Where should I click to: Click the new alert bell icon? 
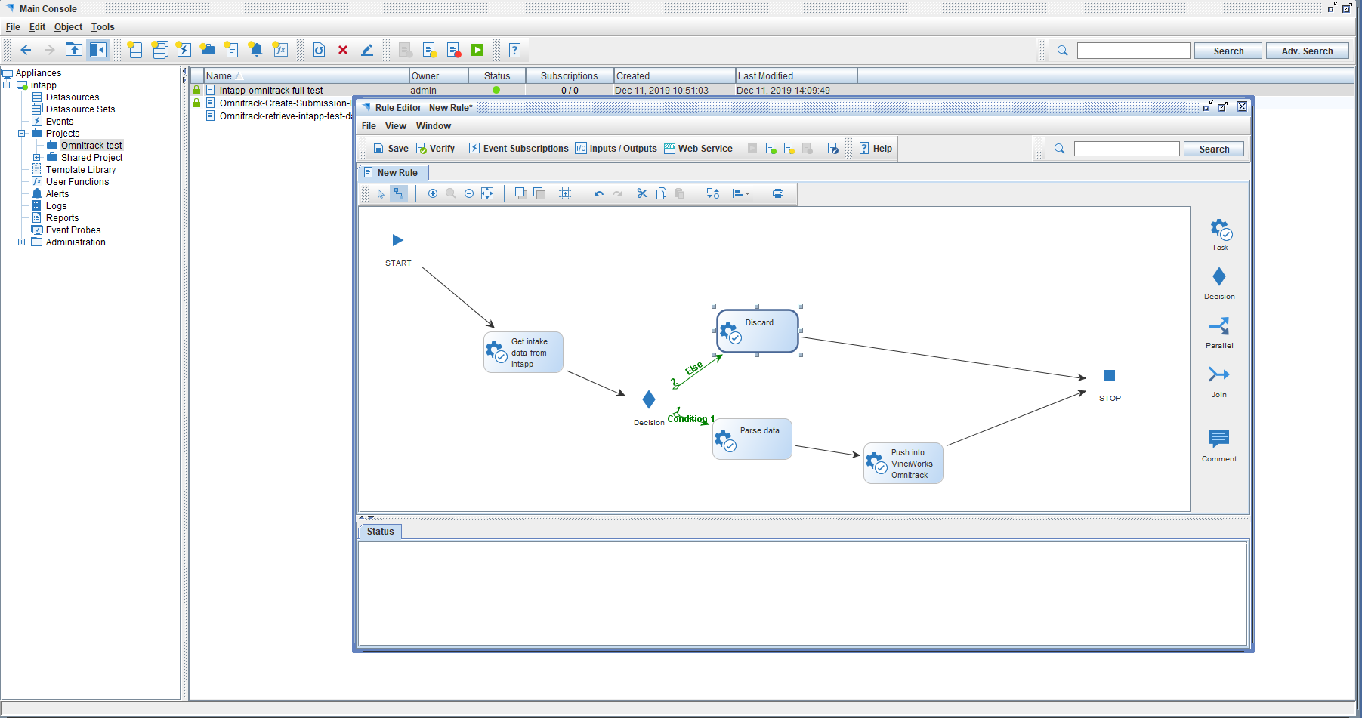256,50
